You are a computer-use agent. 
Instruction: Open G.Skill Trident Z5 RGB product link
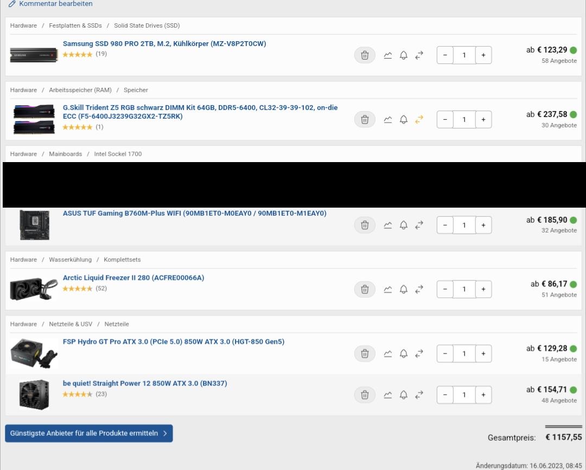[200, 112]
